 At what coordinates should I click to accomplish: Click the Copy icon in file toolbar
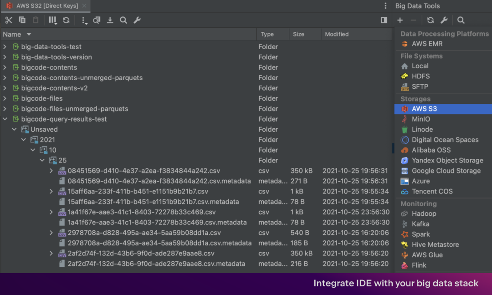(22, 20)
